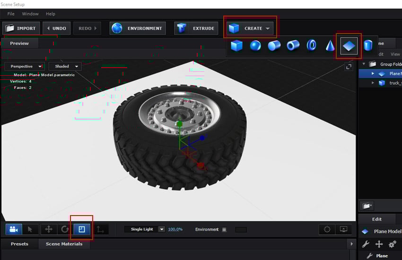Open the File menu
Screen dimensions: 402x260
(x=11, y=14)
